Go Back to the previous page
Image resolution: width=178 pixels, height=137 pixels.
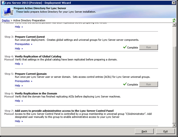pyautogui.click(x=144, y=131)
